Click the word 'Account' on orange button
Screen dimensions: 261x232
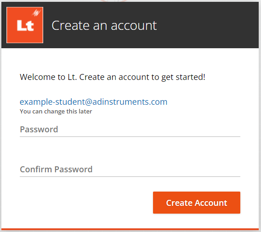(x=211, y=203)
